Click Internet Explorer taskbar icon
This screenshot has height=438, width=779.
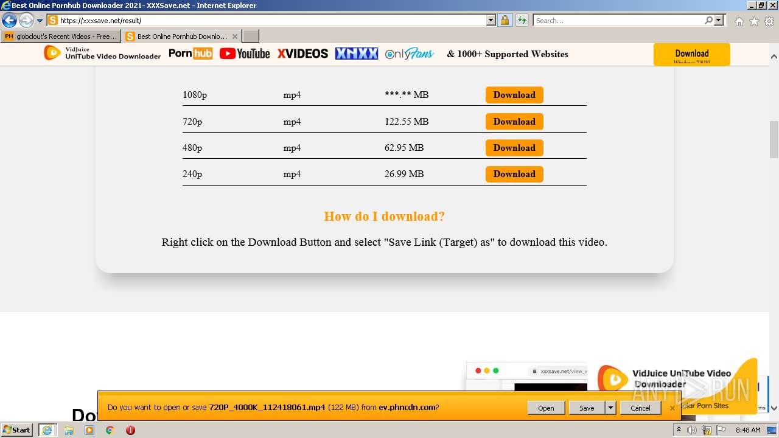click(47, 430)
